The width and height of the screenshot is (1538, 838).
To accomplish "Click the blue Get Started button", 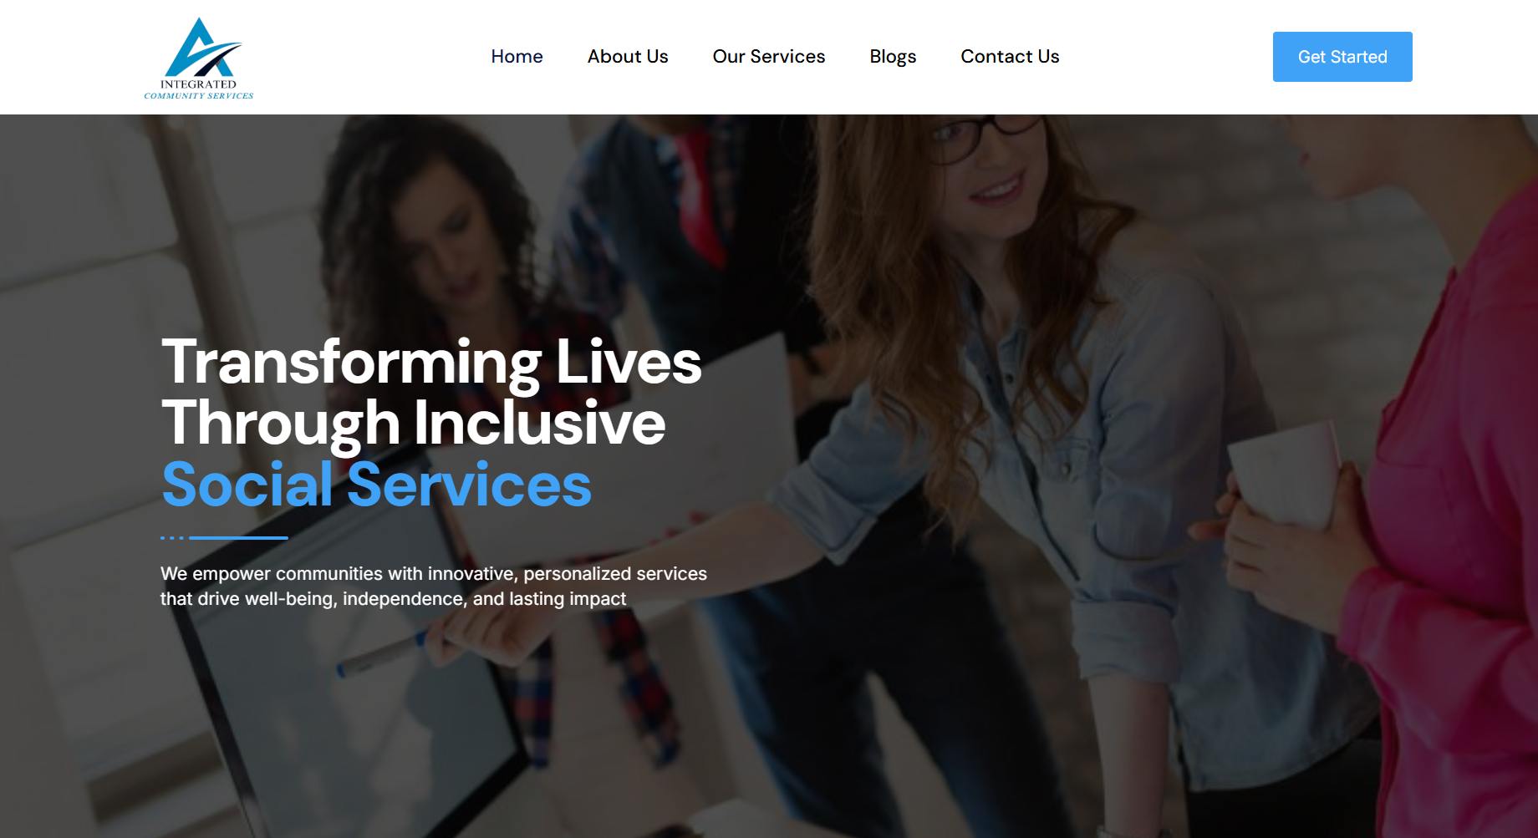I will pyautogui.click(x=1342, y=57).
